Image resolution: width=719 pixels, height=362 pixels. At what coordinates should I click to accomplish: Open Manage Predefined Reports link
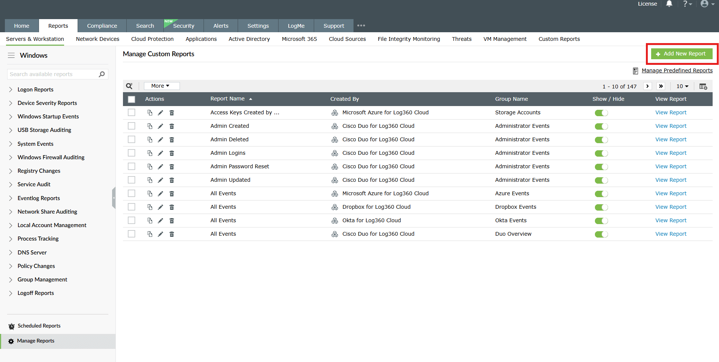point(677,70)
